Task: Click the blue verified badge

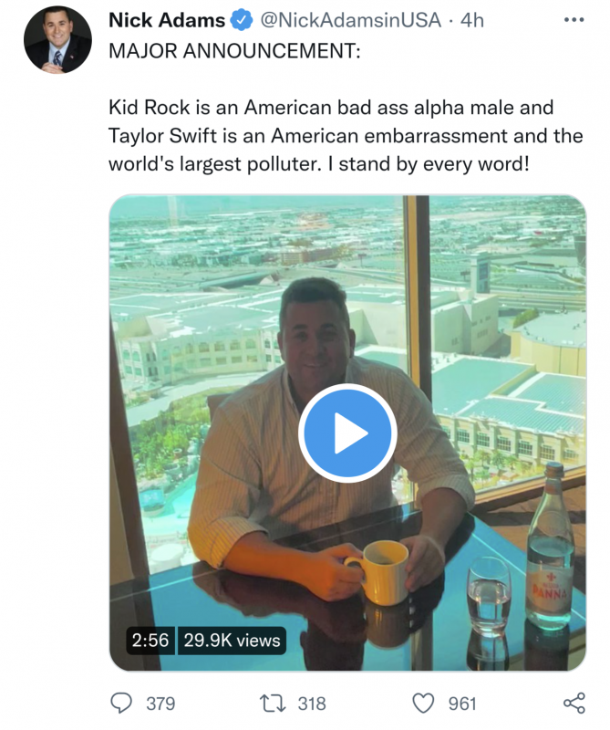Action: (242, 20)
